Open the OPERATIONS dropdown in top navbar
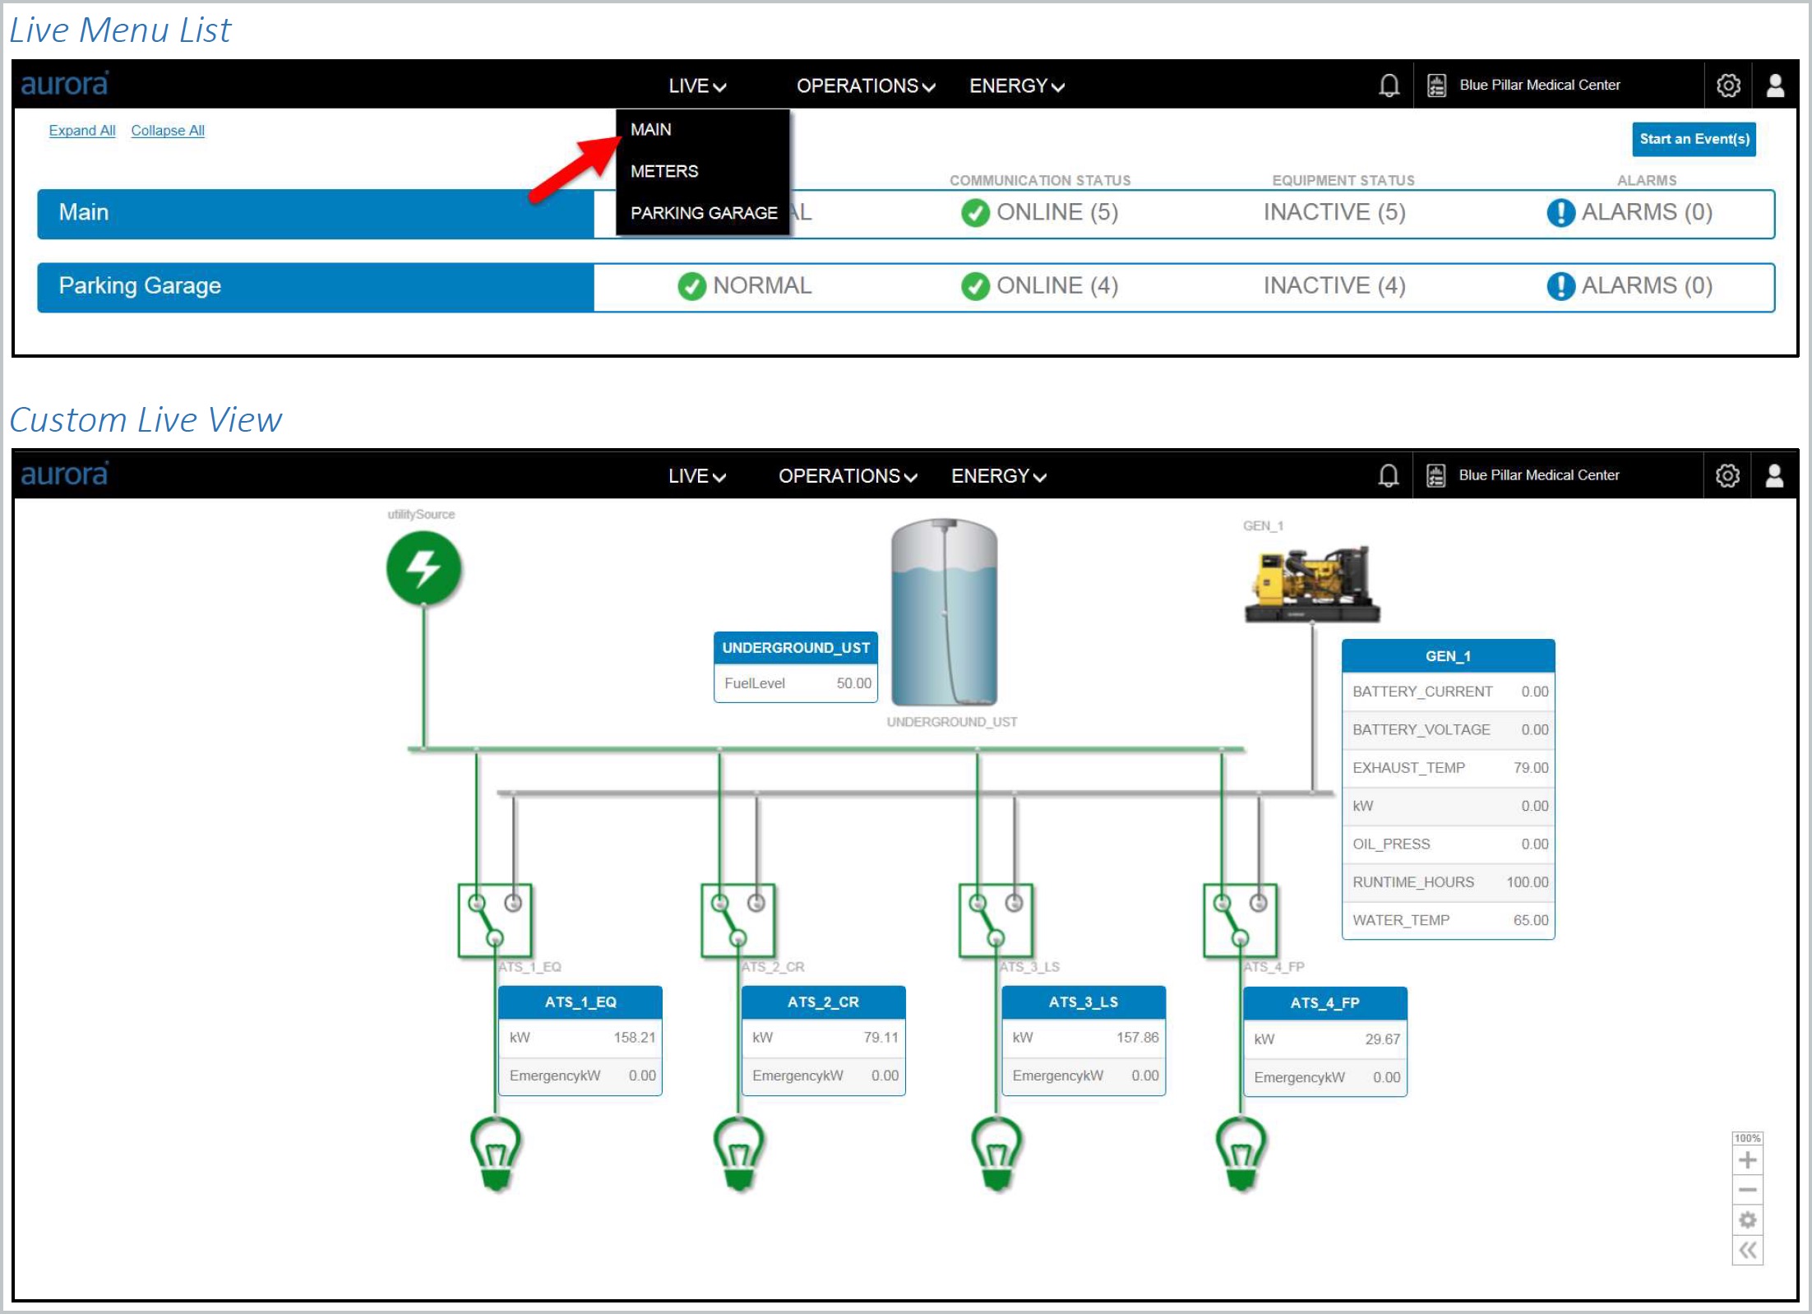Image resolution: width=1812 pixels, height=1314 pixels. pyautogui.click(x=865, y=86)
